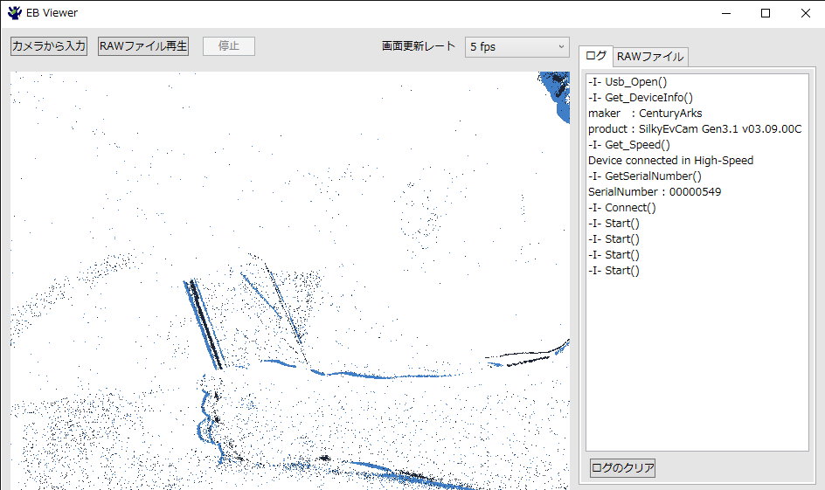Switch to the RAWファイル tab
This screenshot has width=825, height=490.
[650, 57]
